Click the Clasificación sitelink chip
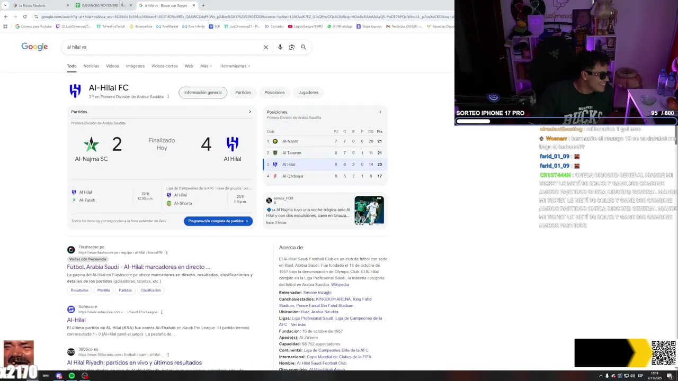This screenshot has height=381, width=678. point(151,290)
